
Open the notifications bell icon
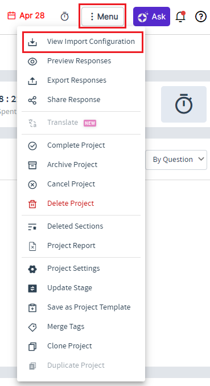180,17
